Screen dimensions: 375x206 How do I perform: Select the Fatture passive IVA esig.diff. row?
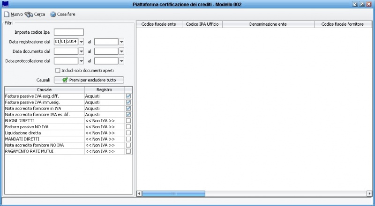pos(68,96)
